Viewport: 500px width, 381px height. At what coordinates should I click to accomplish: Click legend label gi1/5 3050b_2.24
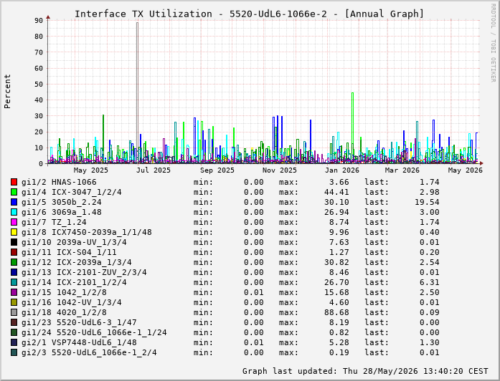(x=62, y=202)
